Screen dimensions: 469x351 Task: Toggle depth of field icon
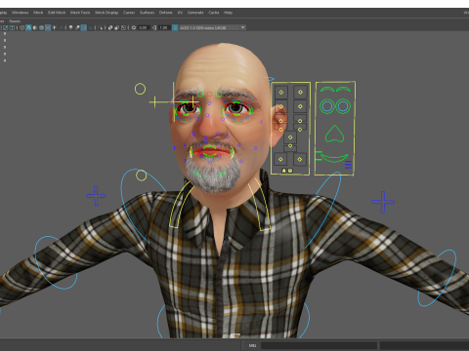tap(90, 27)
